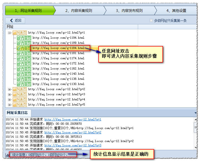Click the statistics chart icon in status bar

[x=8, y=155]
